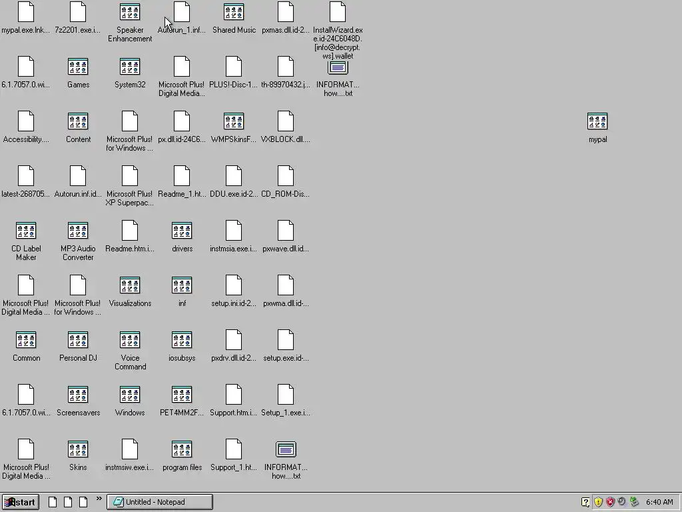Click the help question mark tray icon
The height and width of the screenshot is (512, 682).
tap(585, 502)
